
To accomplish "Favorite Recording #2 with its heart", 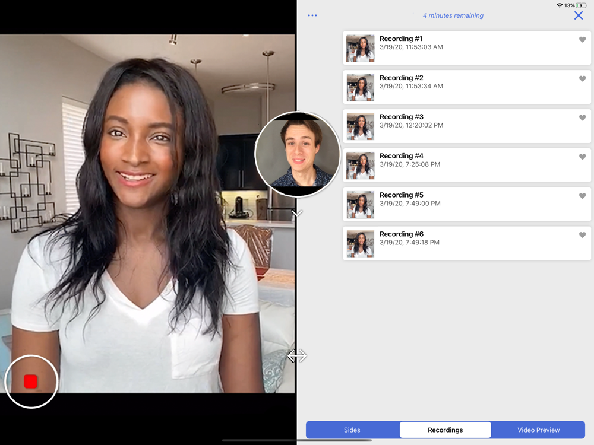I will [582, 79].
